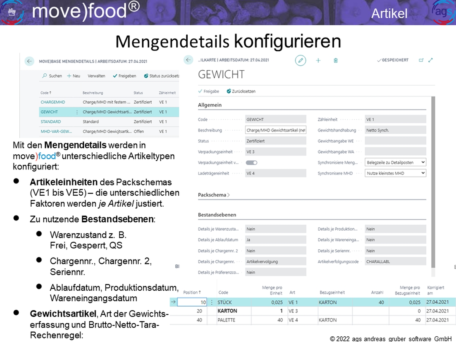Click the Beschreibung column header

click(x=93, y=93)
